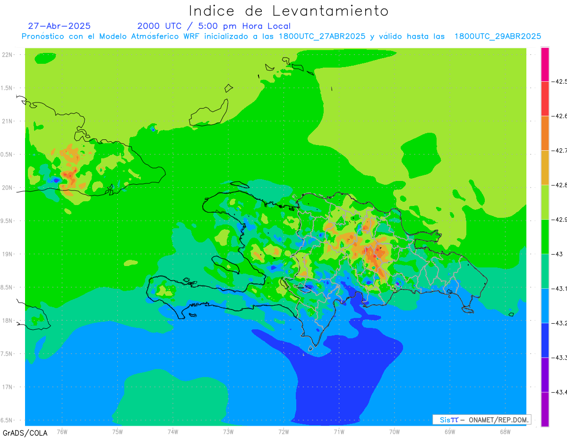Click the '69W' longitude label

coord(449,431)
